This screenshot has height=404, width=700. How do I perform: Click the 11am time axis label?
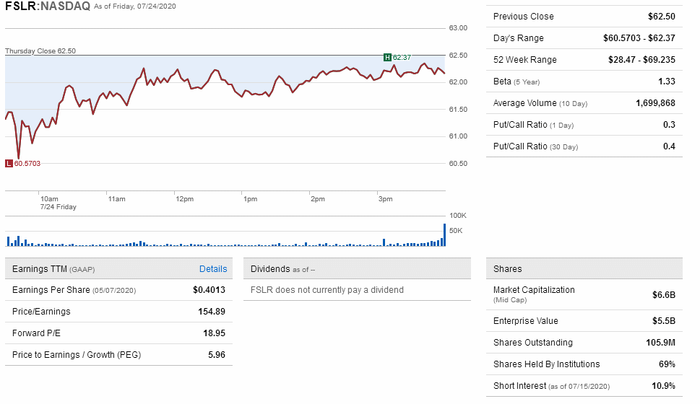[116, 199]
